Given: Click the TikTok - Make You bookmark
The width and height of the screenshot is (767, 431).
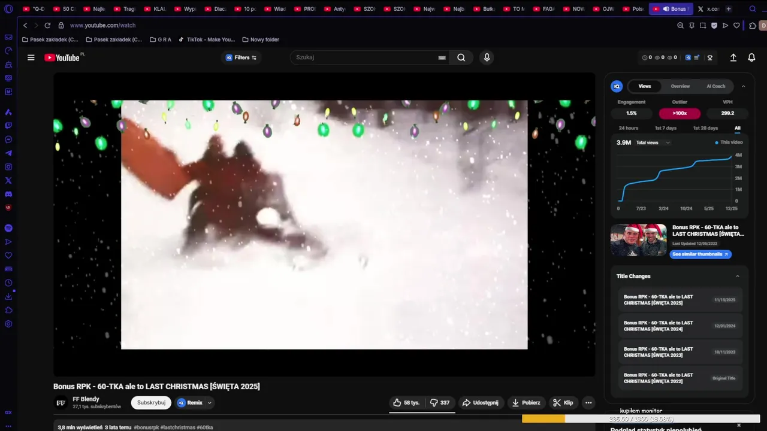Looking at the screenshot, I should (x=206, y=40).
